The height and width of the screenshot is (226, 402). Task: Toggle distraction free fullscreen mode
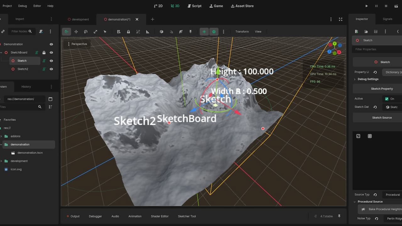340,19
